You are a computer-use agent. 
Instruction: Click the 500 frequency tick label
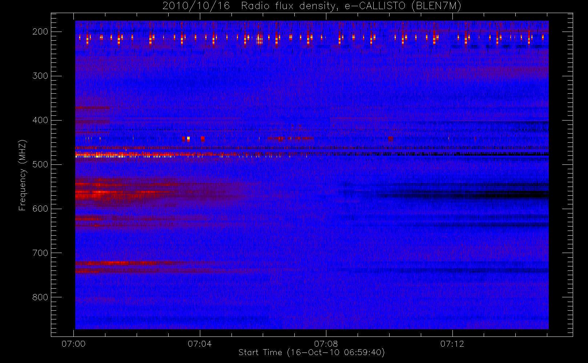(x=40, y=164)
